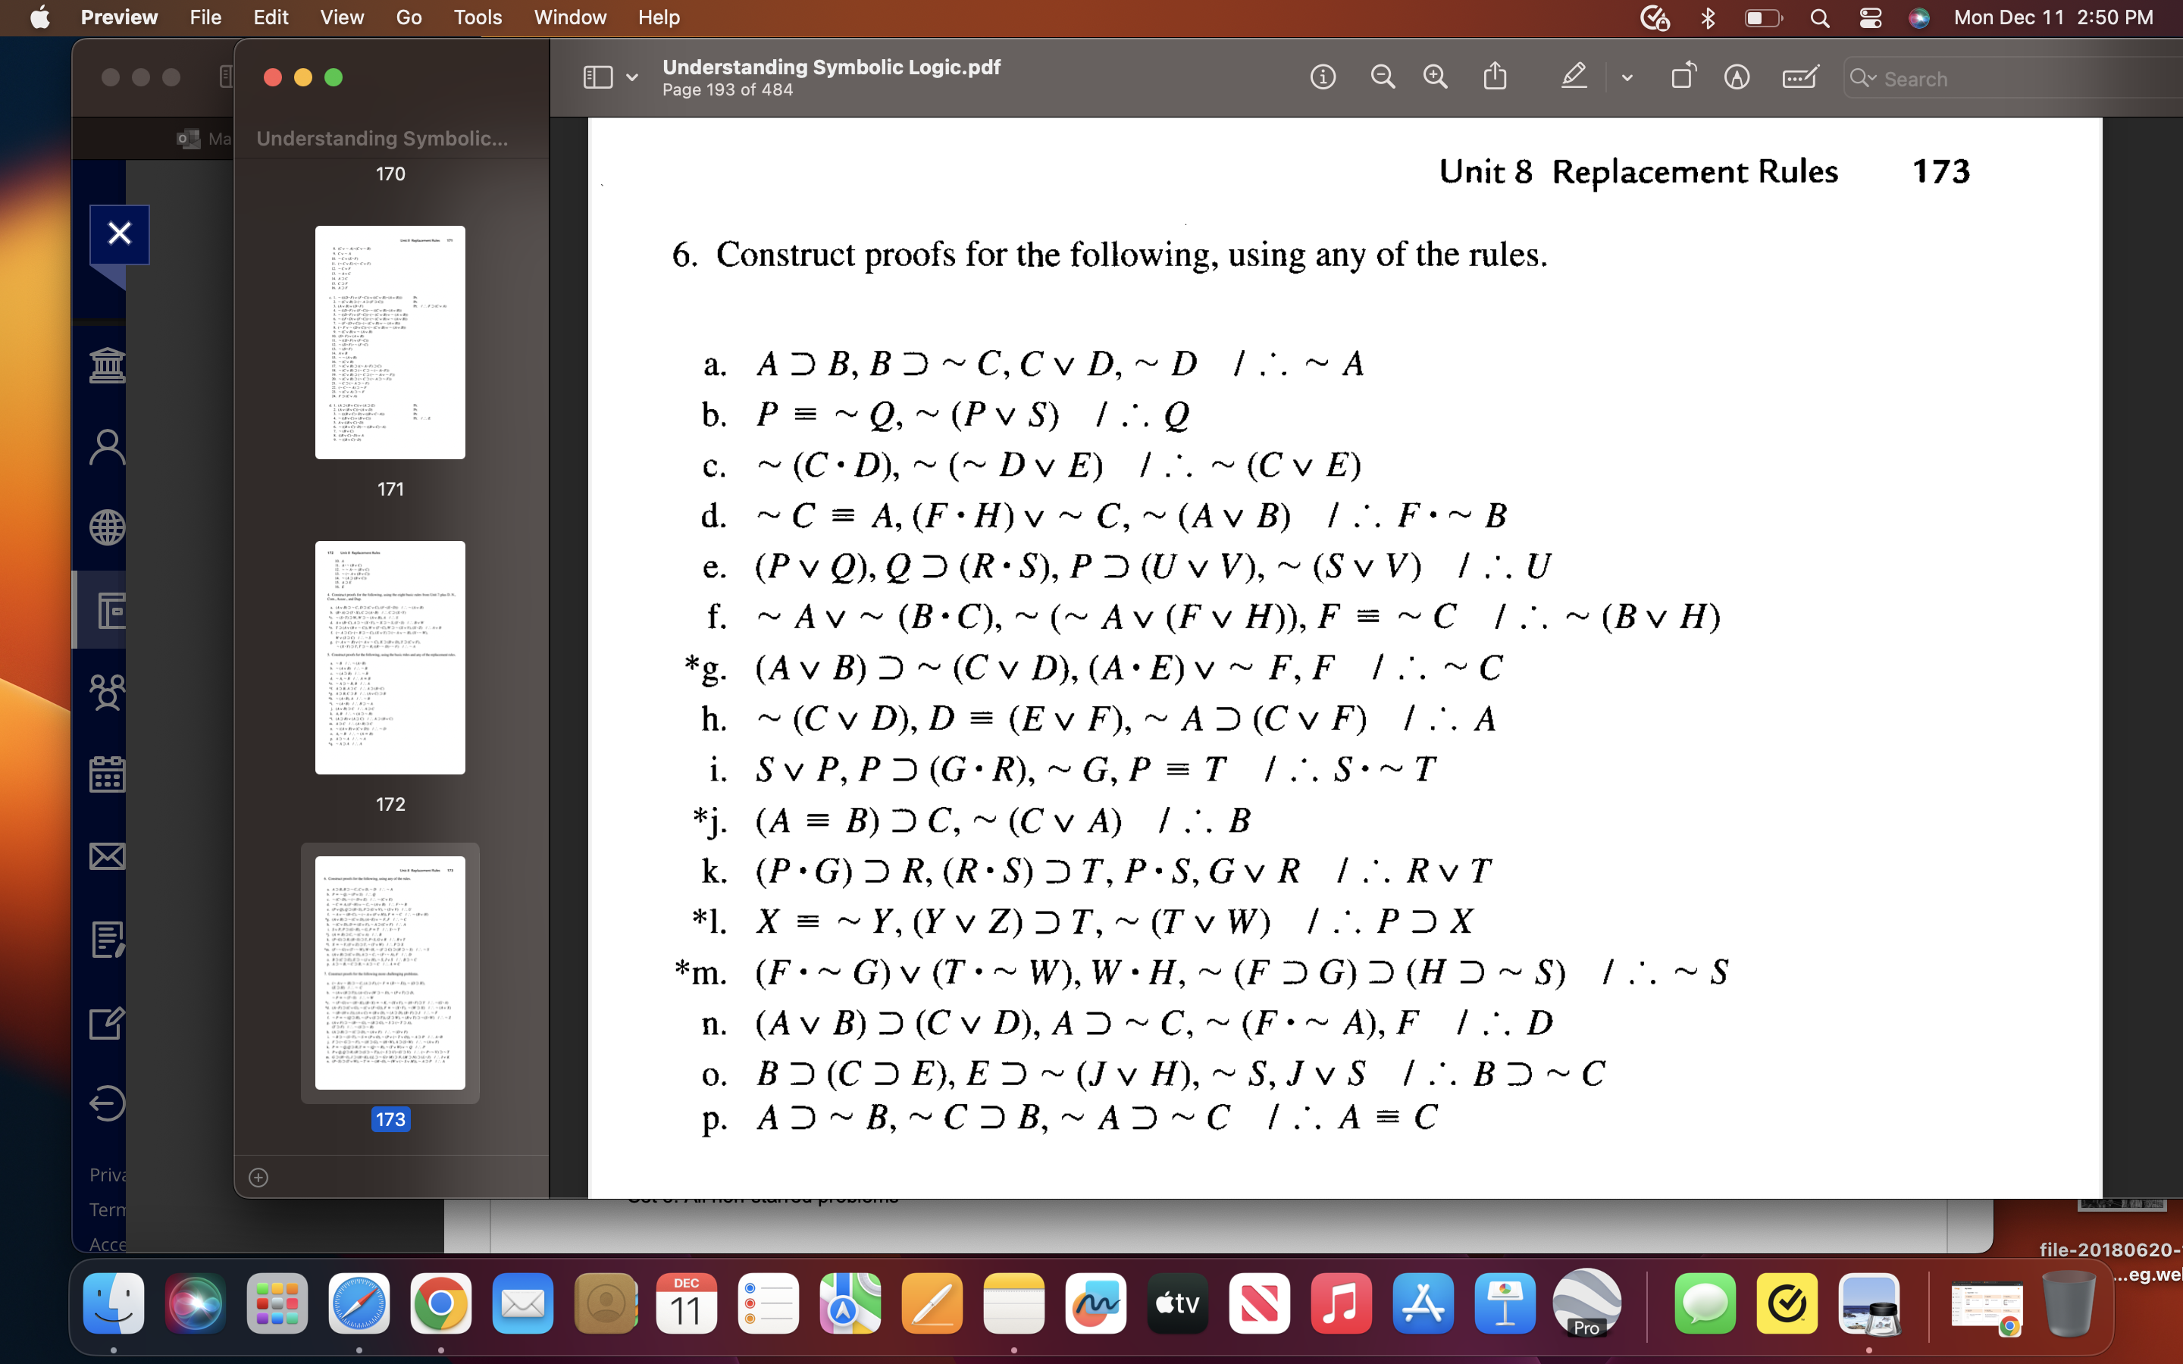
Task: Open the Tools menu
Action: (x=478, y=17)
